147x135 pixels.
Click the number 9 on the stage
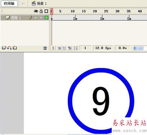(101, 101)
